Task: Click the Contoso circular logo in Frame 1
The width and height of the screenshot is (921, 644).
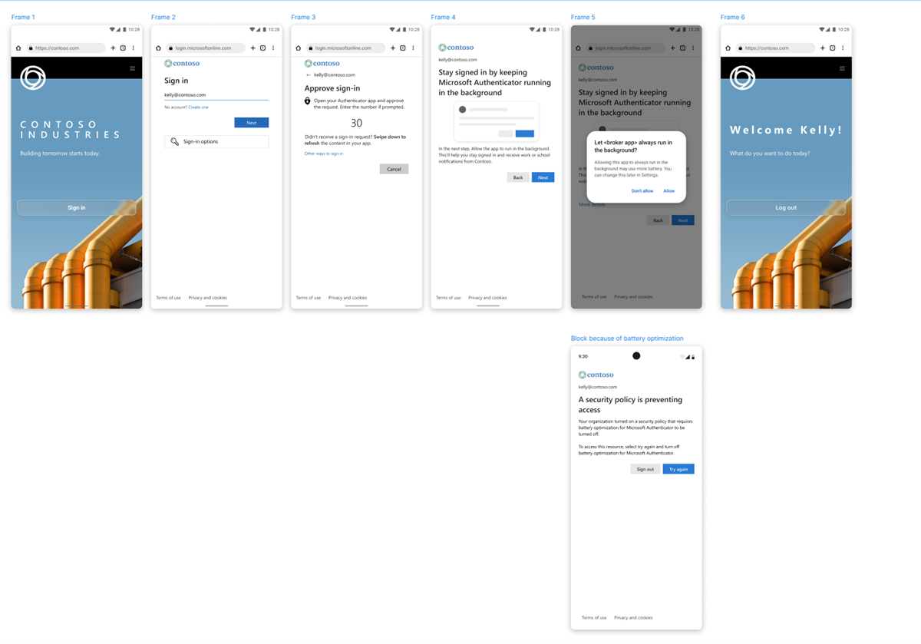Action: point(33,78)
